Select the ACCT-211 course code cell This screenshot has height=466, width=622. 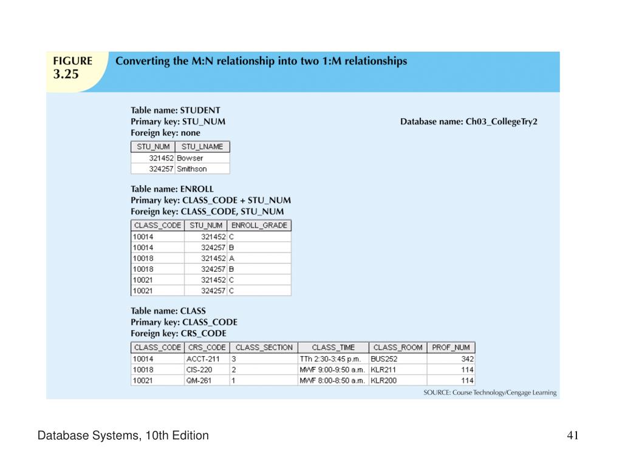207,359
